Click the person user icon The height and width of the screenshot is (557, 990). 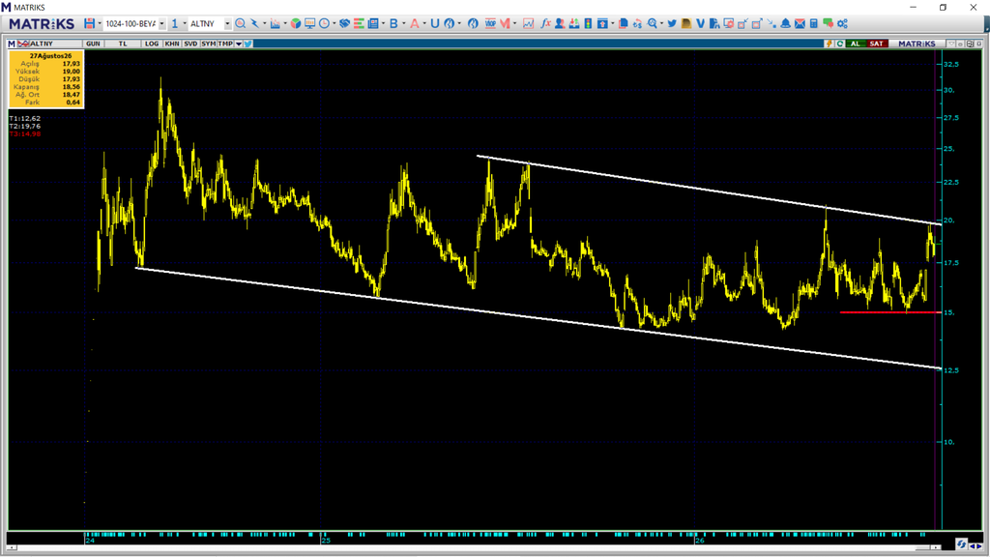560,23
